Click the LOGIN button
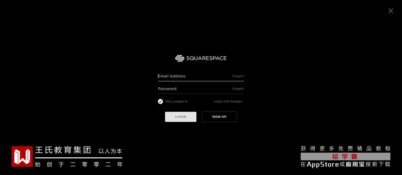 click(181, 117)
